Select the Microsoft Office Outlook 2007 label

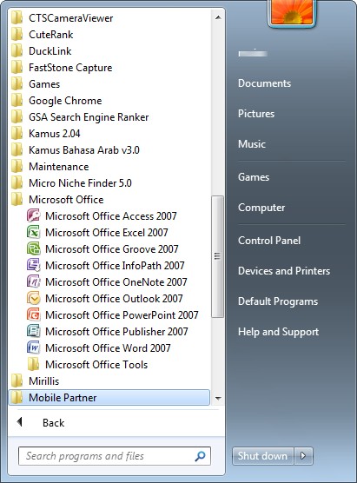[x=114, y=299]
